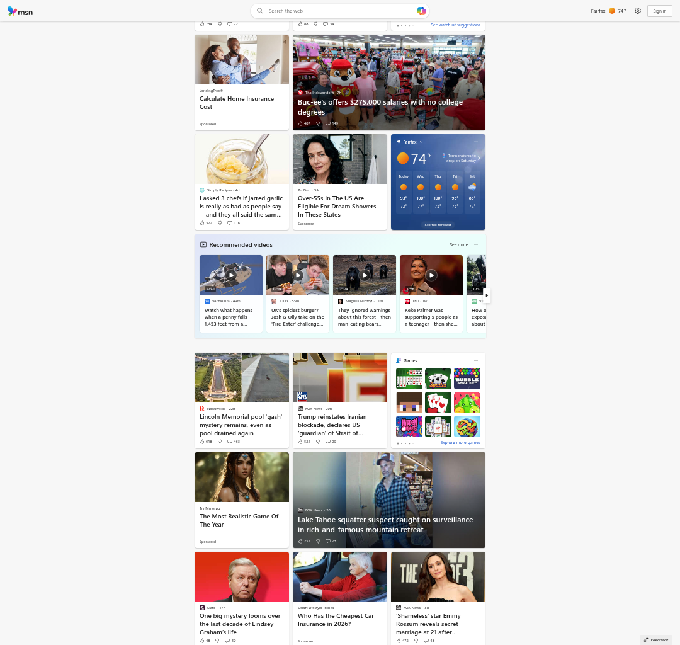Like the Lake Tahoe squatter story
The width and height of the screenshot is (680, 645).
[x=304, y=541]
